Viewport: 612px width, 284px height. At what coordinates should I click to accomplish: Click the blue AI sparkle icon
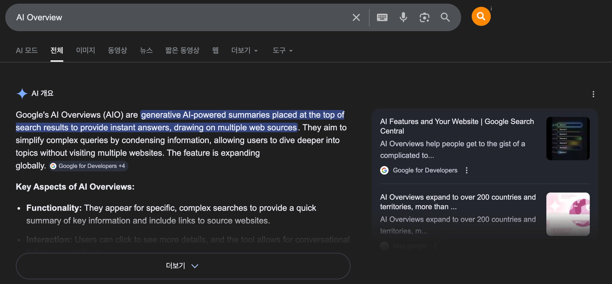click(22, 93)
